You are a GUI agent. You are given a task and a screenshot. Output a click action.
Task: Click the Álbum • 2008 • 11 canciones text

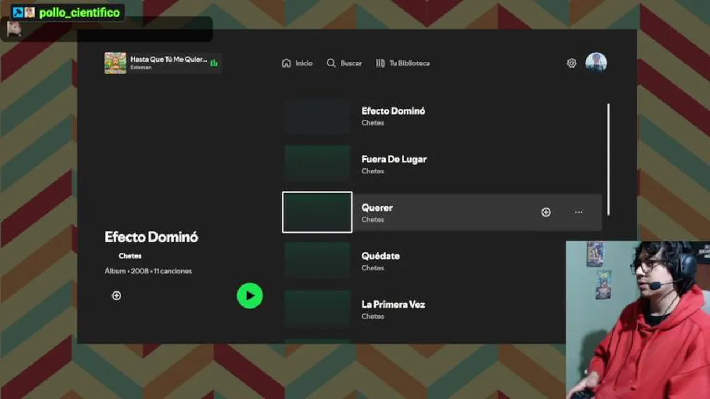[x=148, y=271]
